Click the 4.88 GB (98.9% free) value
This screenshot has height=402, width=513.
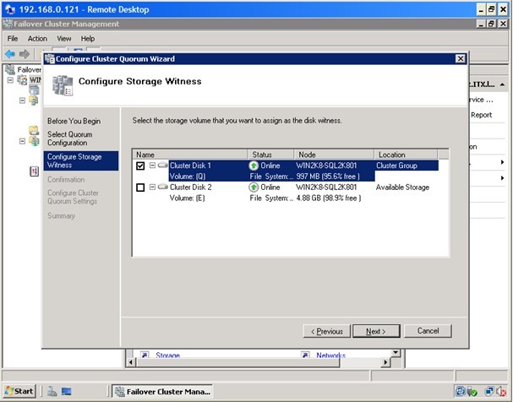click(329, 198)
